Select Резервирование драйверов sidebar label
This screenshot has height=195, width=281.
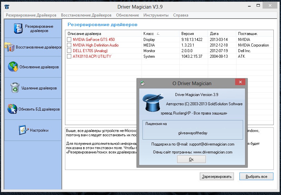coord(39,28)
